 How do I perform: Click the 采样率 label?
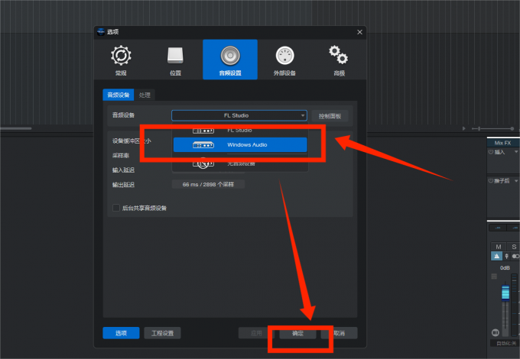tap(121, 156)
